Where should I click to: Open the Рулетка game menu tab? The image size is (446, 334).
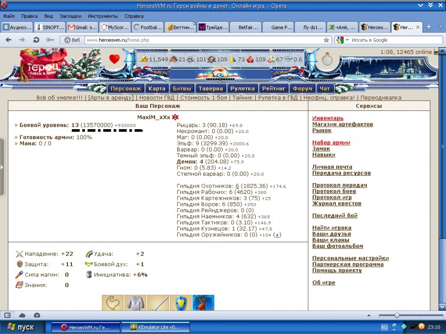tap(242, 89)
